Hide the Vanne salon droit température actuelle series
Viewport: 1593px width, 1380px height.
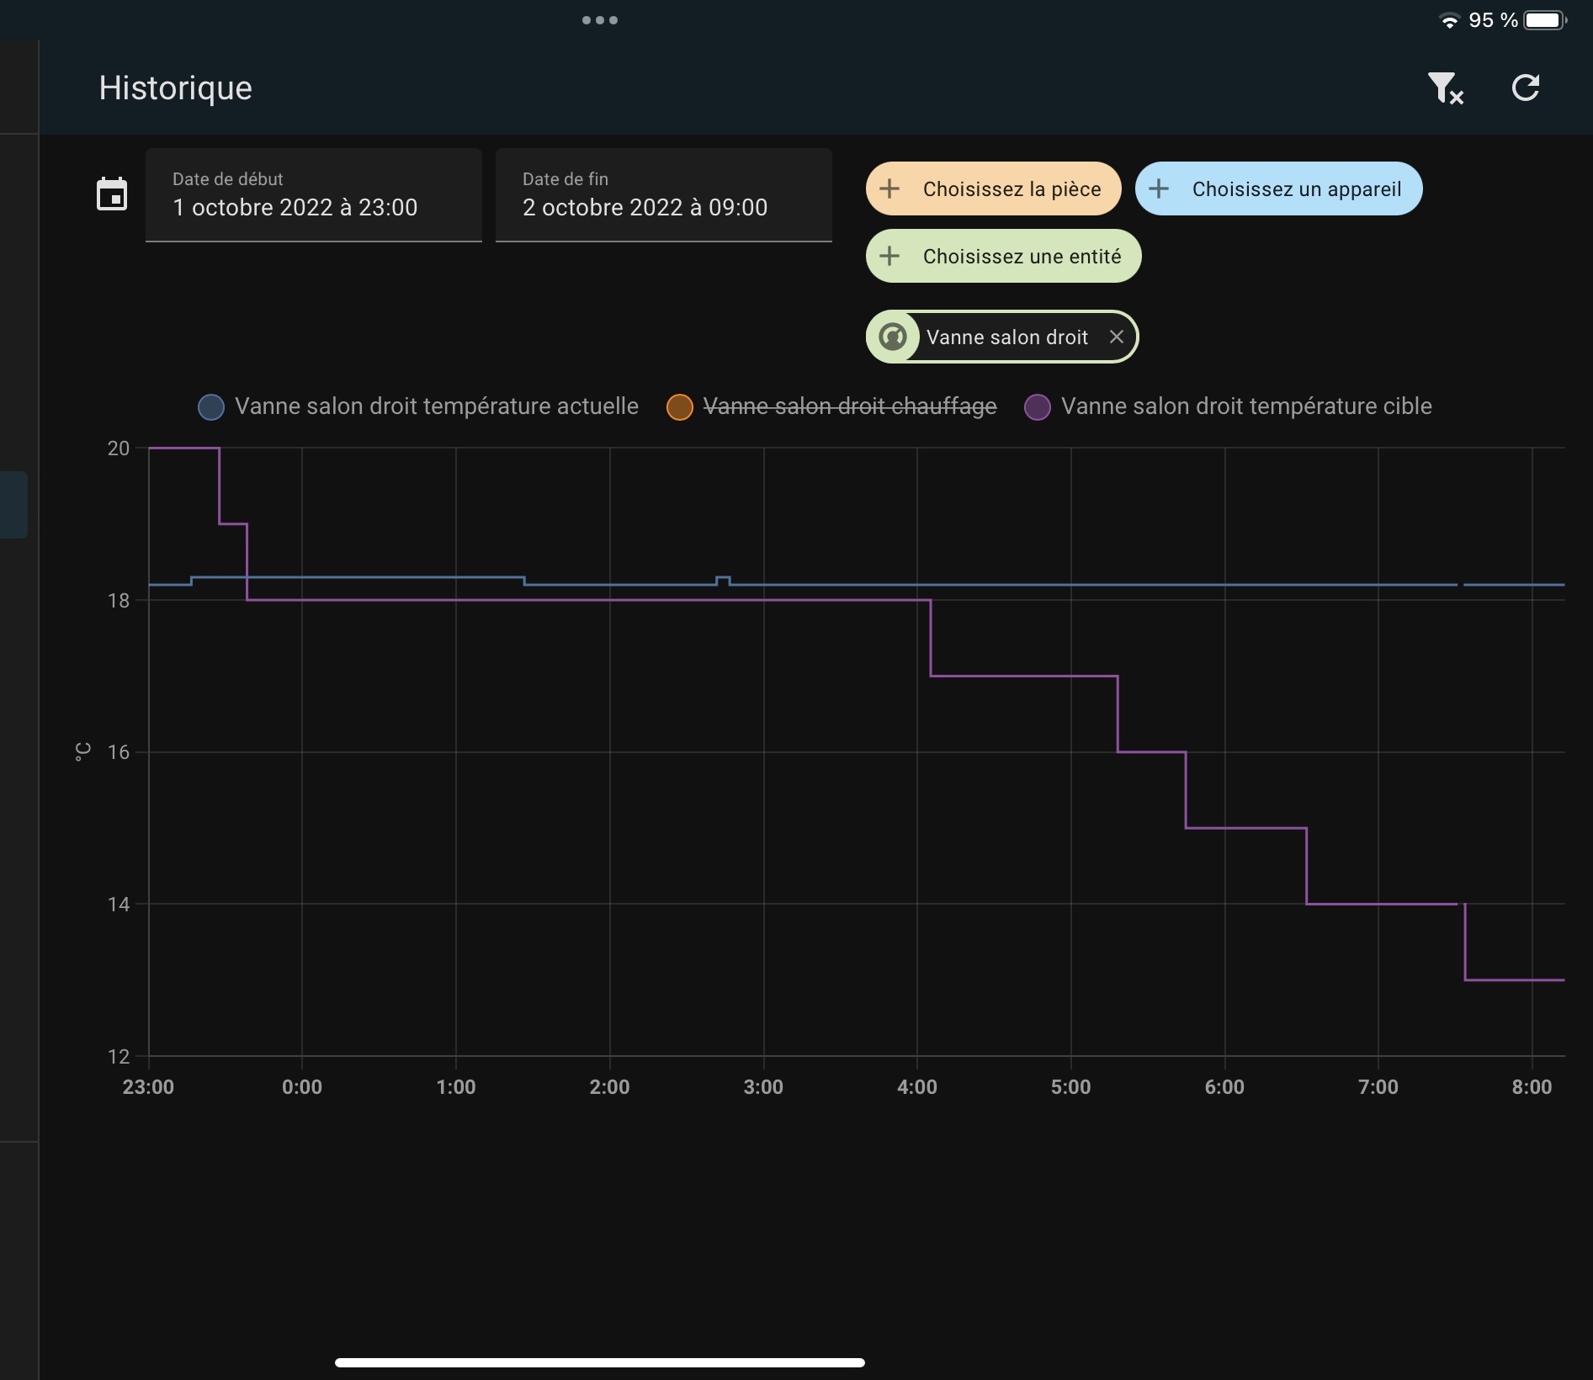coord(420,406)
